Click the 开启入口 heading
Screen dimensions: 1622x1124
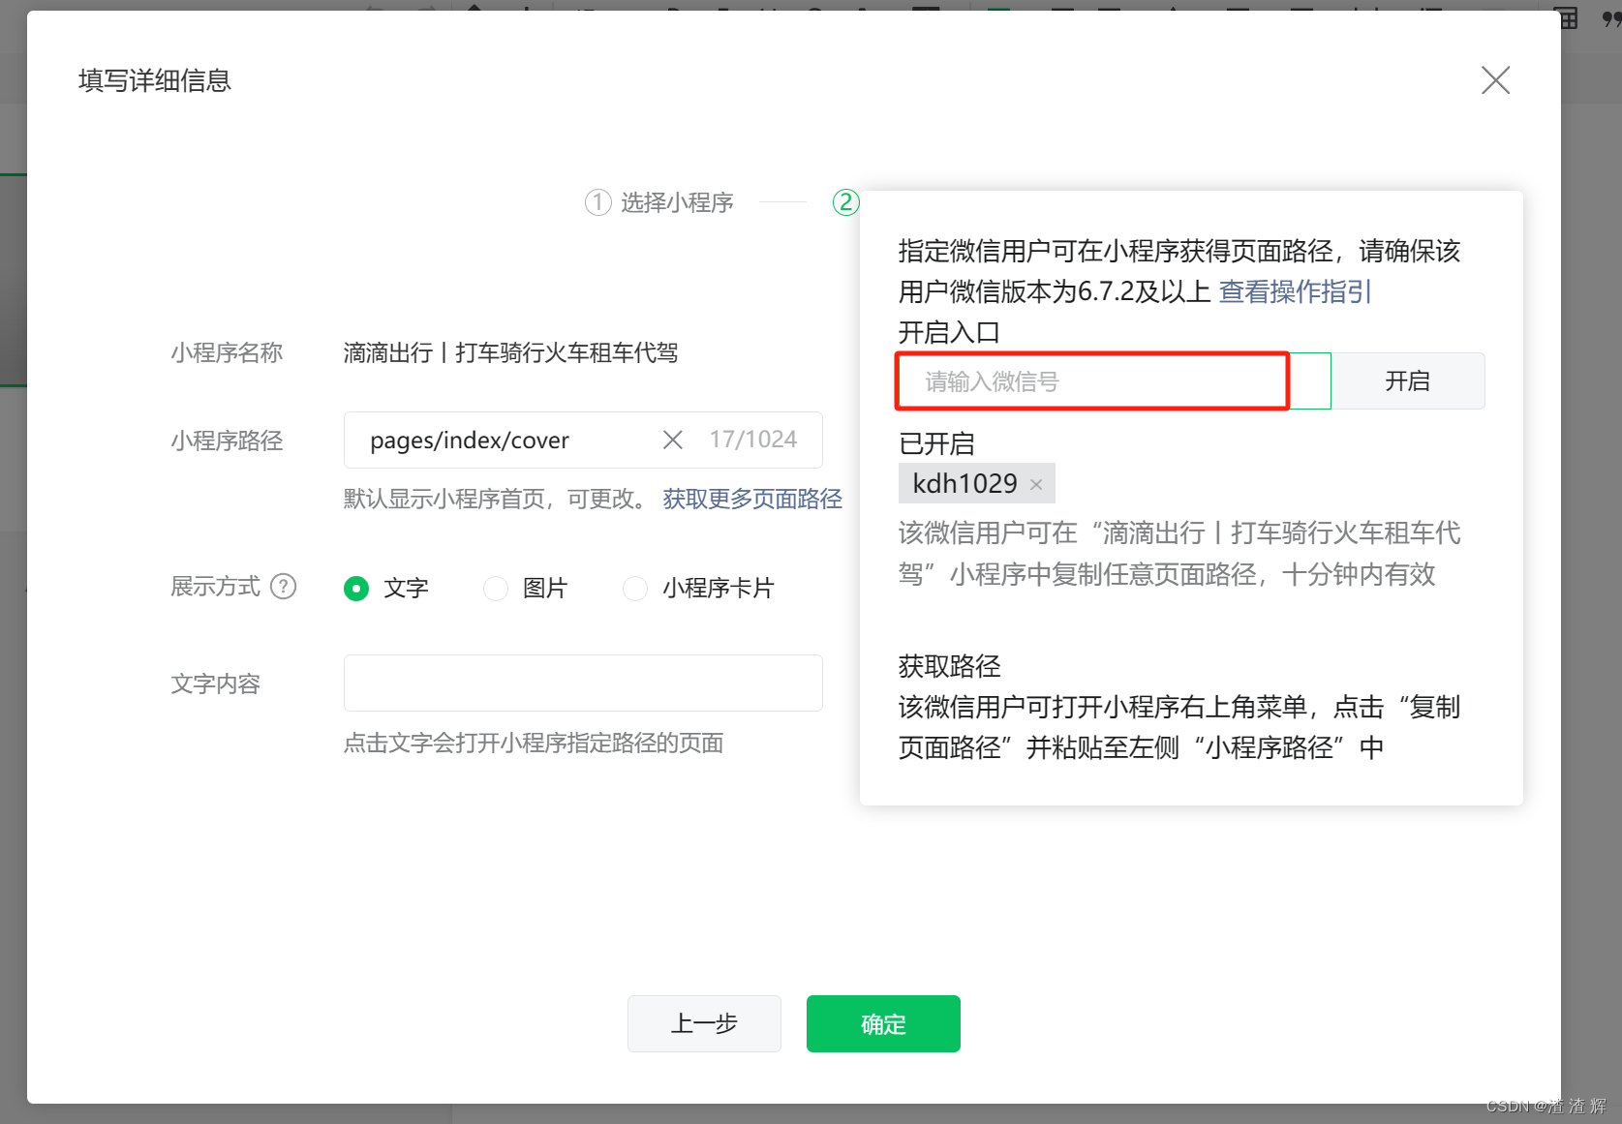click(949, 332)
